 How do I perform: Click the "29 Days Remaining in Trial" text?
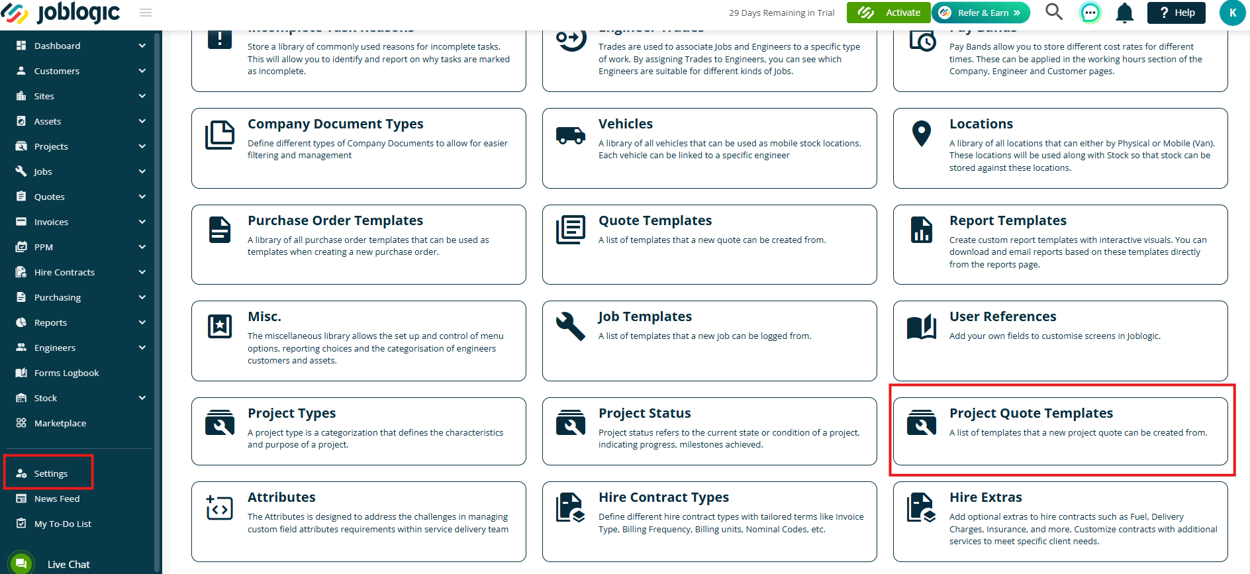pos(782,13)
